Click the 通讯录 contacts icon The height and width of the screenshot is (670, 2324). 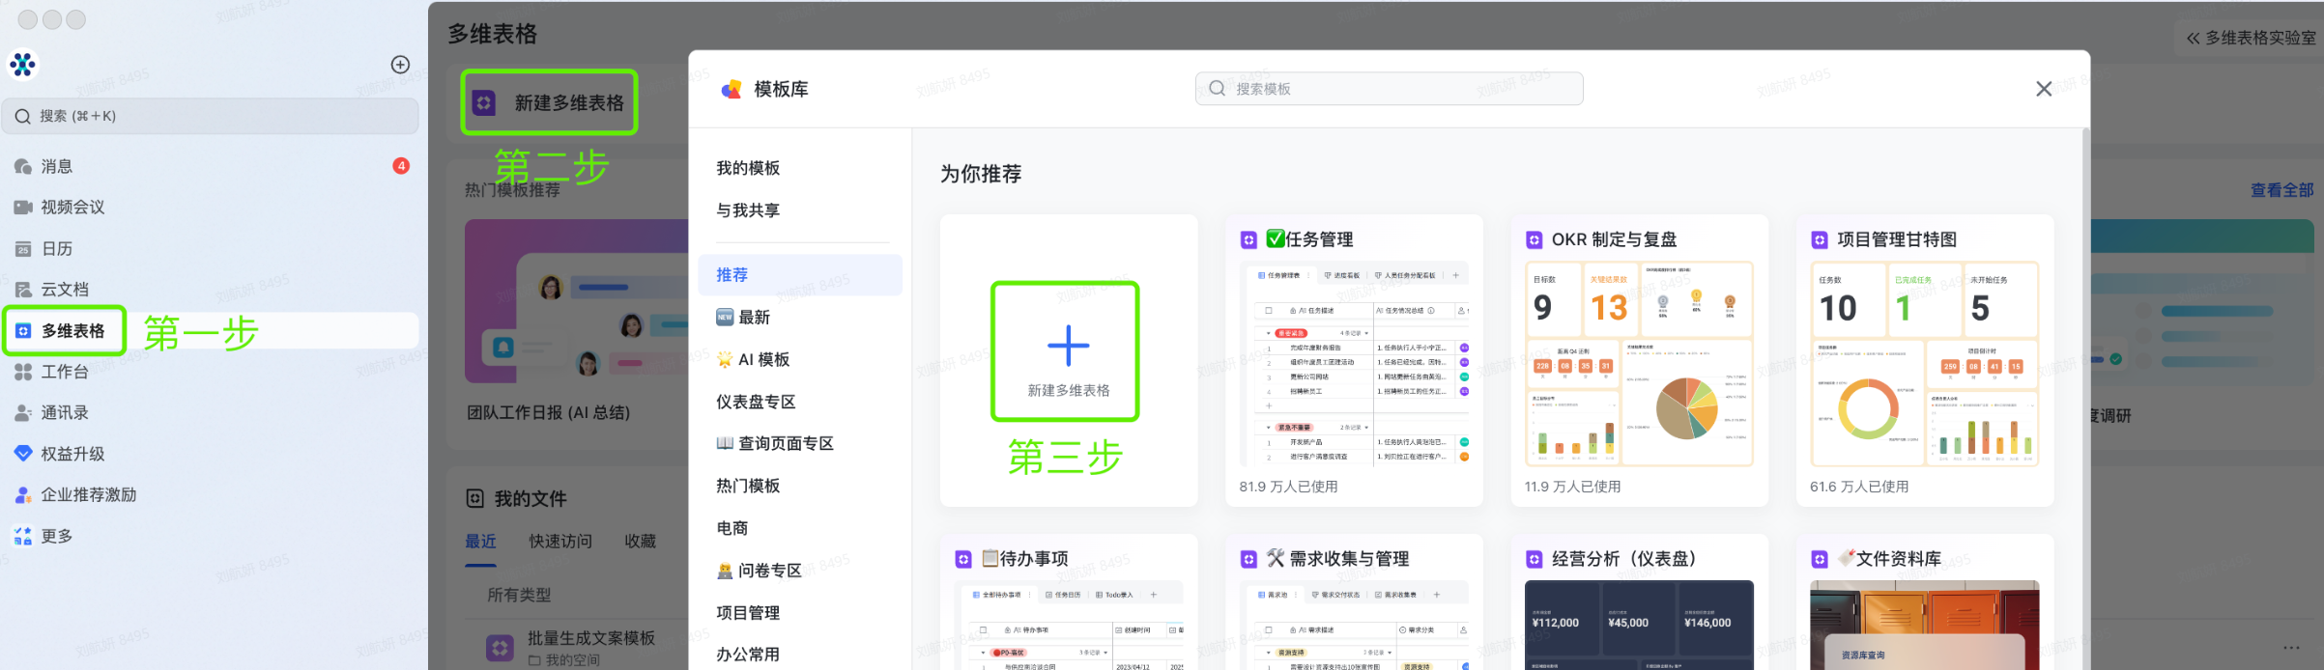point(23,412)
